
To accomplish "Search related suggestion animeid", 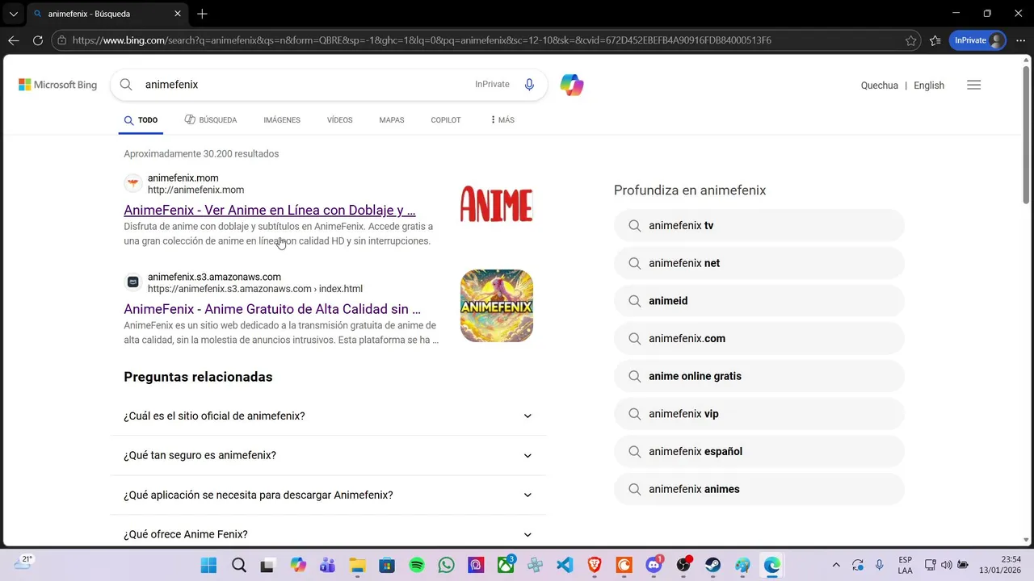I will click(759, 301).
